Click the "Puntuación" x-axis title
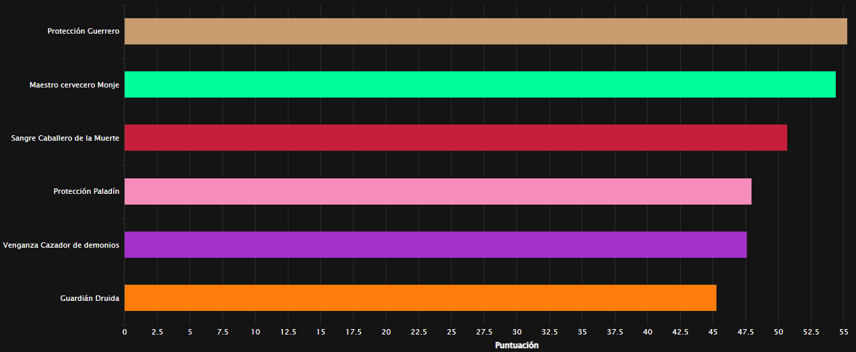Image resolution: width=856 pixels, height=352 pixels. point(517,345)
